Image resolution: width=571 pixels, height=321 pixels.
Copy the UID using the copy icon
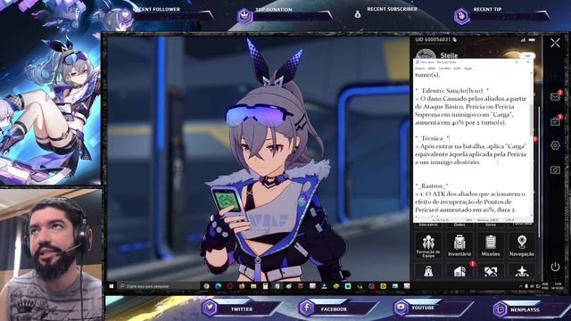click(454, 39)
